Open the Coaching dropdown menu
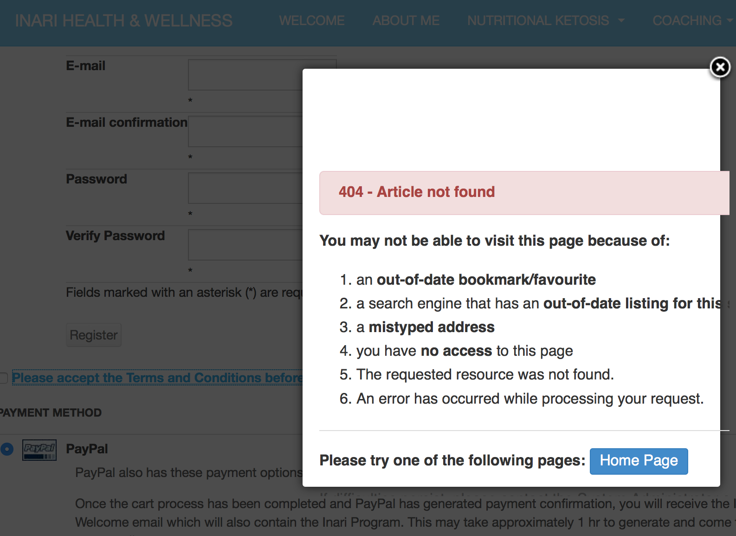 [x=692, y=21]
